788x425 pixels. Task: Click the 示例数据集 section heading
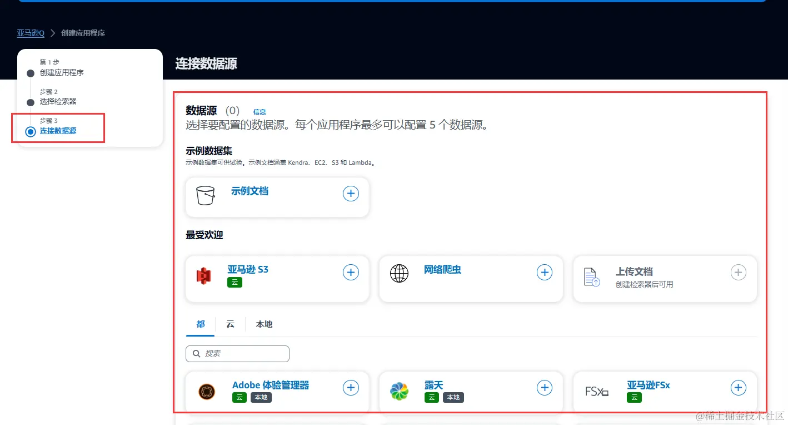click(208, 151)
